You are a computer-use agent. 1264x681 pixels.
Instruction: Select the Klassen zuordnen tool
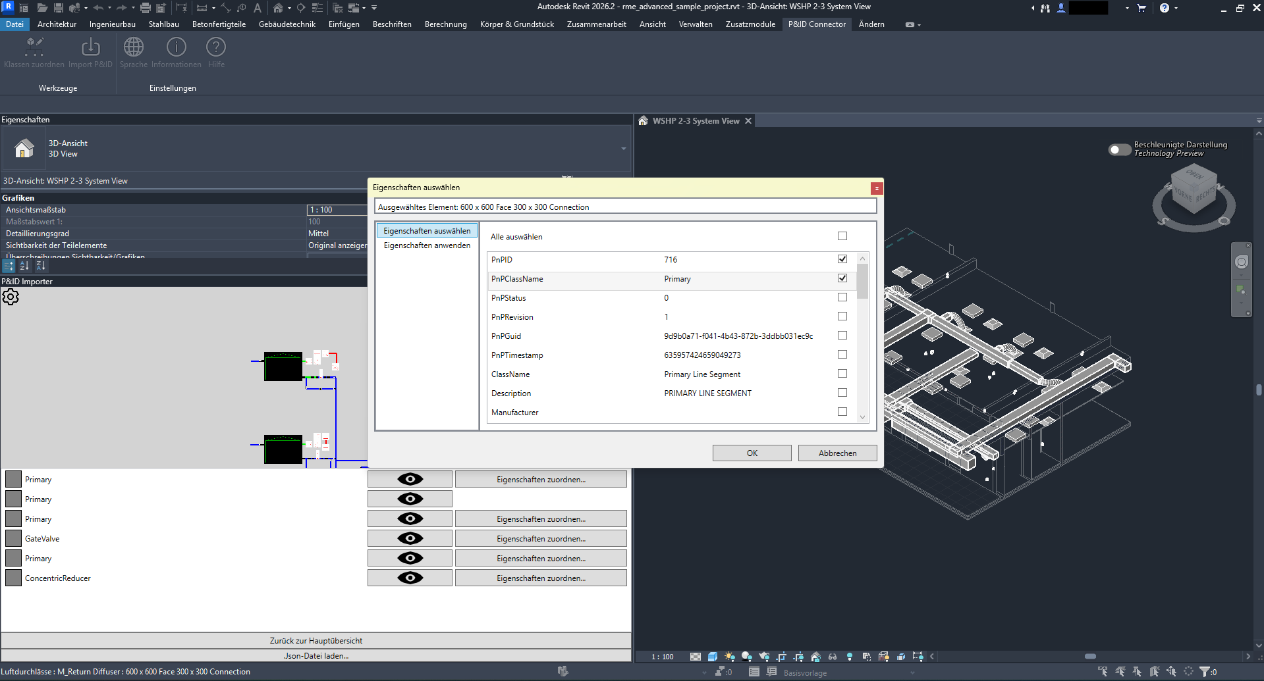point(34,51)
